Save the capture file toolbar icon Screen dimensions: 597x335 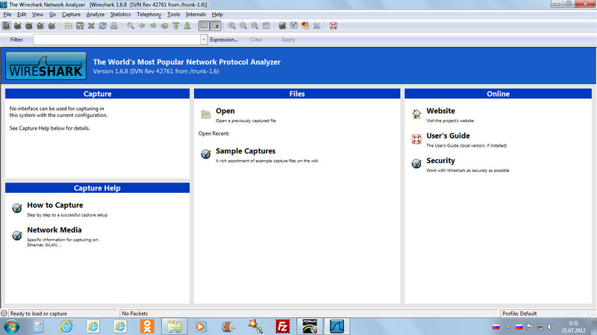pyautogui.click(x=80, y=26)
